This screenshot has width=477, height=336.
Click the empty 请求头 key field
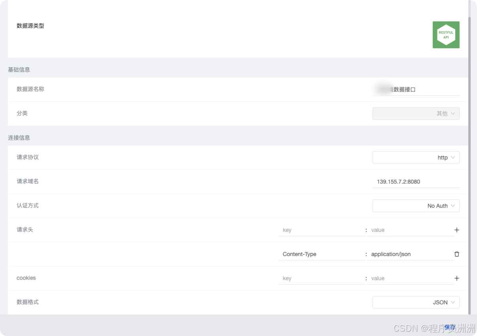pos(321,230)
